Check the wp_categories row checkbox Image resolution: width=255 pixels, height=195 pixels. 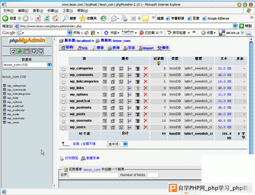coord(64,69)
